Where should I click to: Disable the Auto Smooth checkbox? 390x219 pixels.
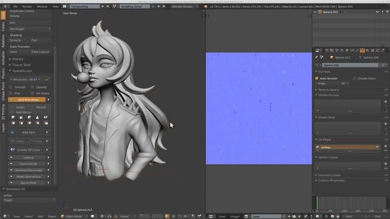tap(317, 78)
